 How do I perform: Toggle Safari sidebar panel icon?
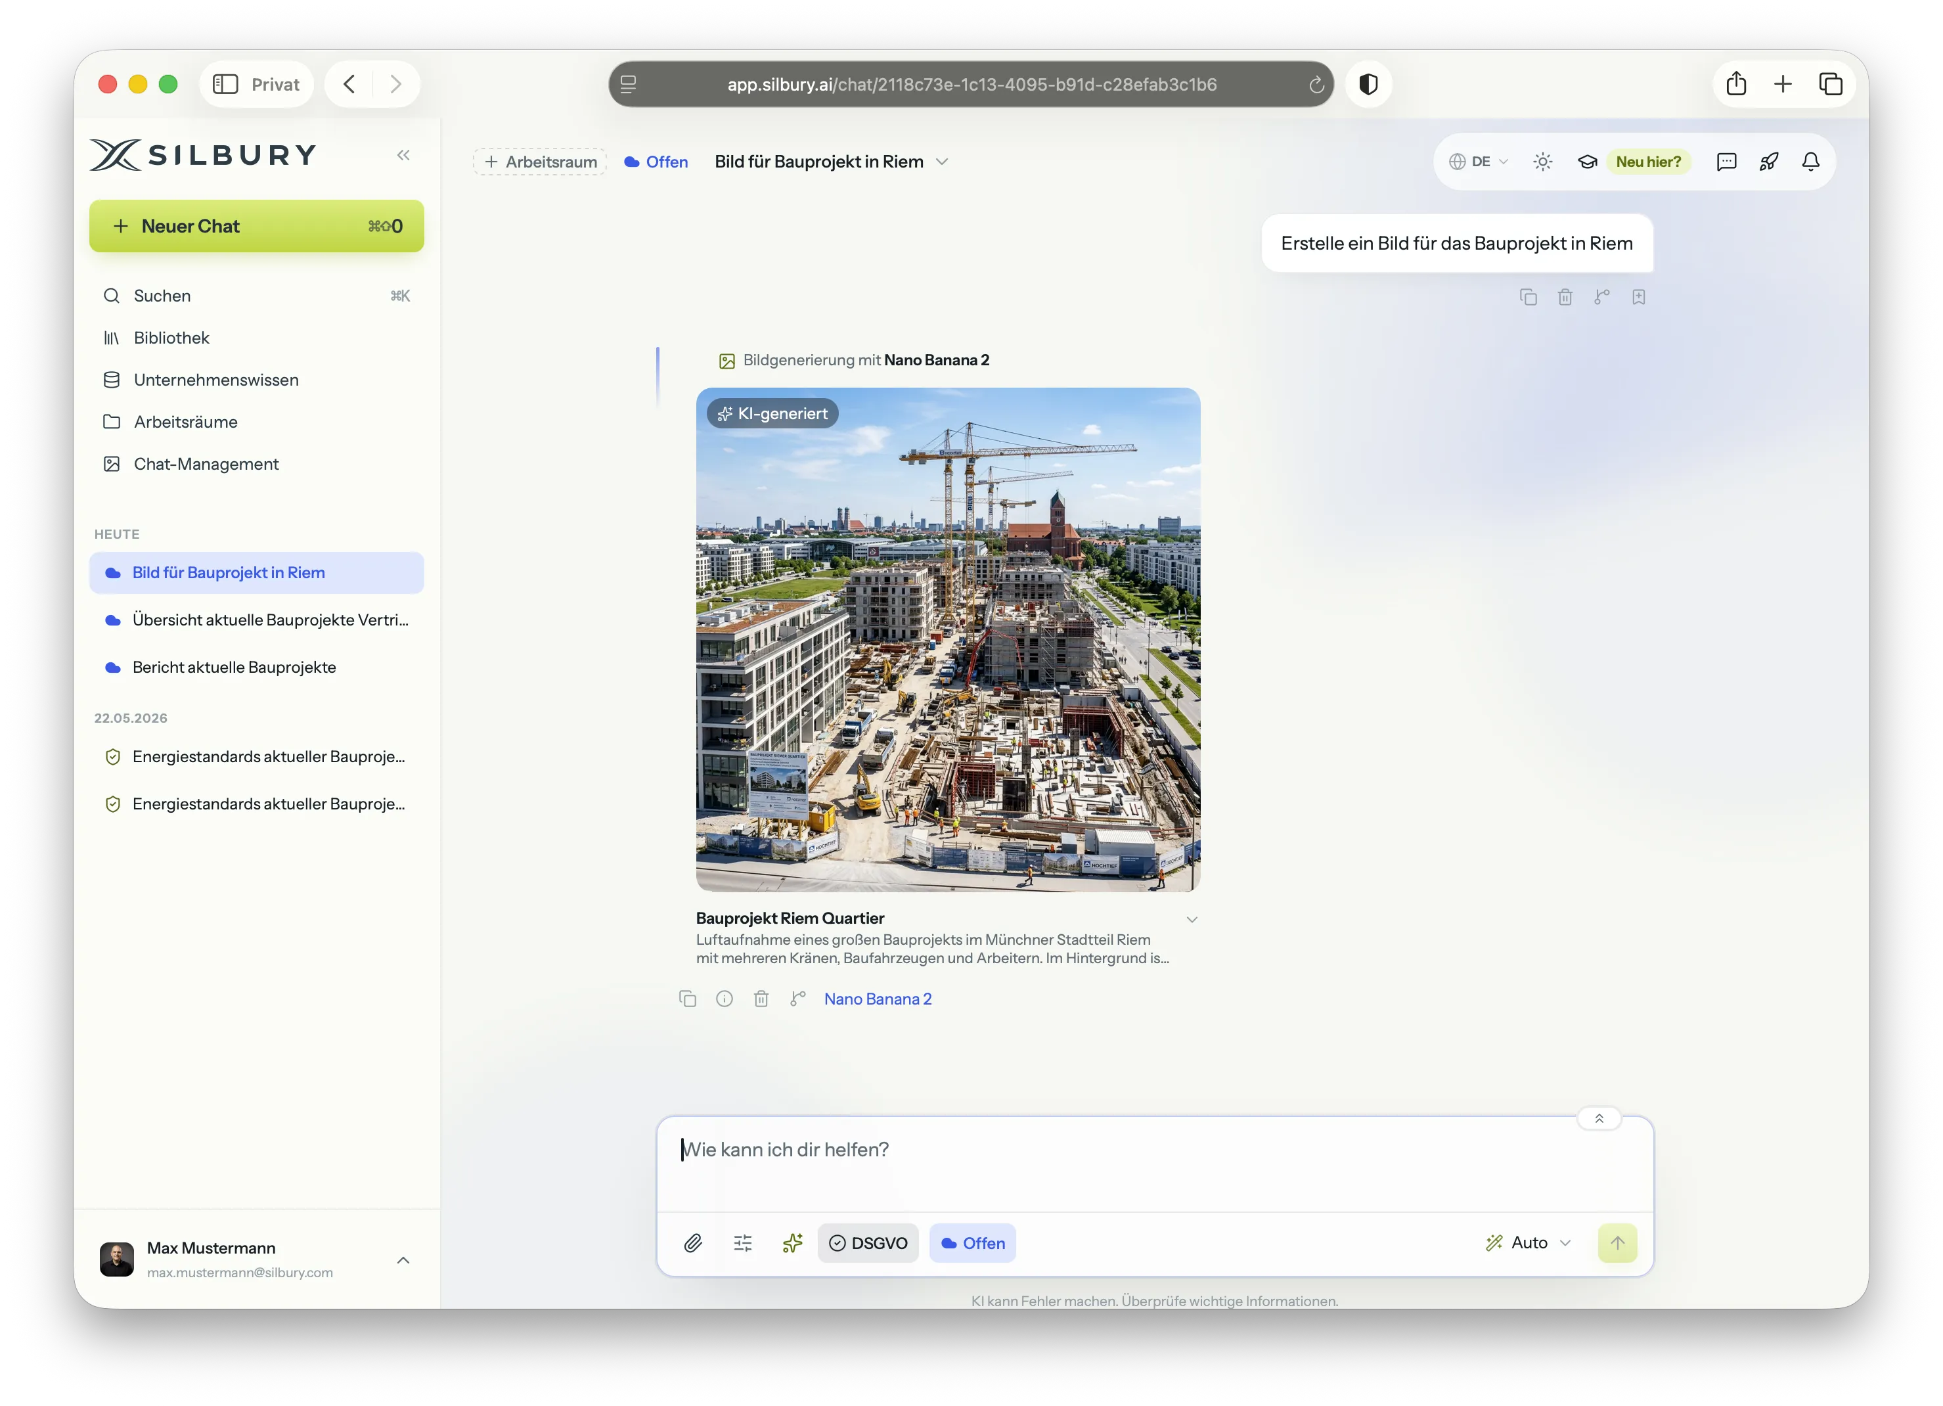[x=225, y=84]
